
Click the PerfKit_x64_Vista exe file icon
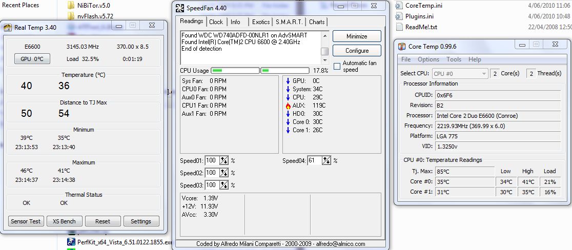[71, 242]
